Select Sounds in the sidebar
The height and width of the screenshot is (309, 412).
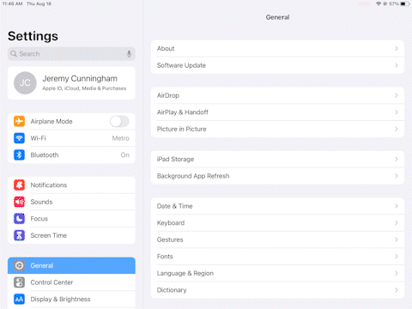coord(71,202)
